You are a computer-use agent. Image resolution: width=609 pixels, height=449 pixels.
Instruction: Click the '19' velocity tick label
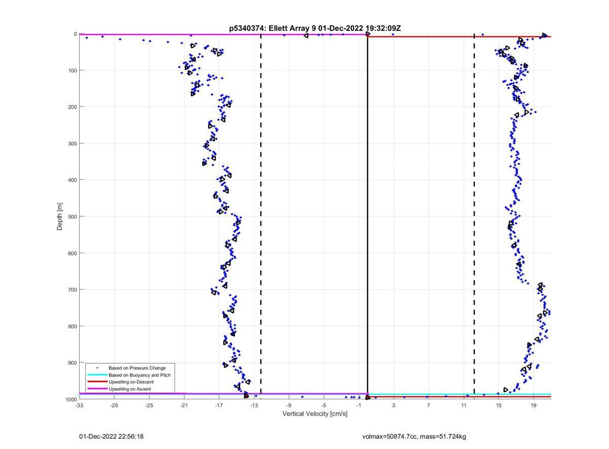[x=533, y=405]
